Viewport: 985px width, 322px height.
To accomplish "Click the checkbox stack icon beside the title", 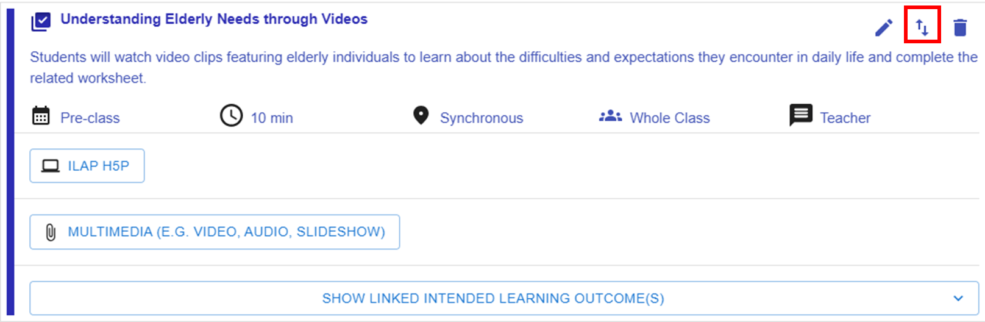I will tap(41, 22).
